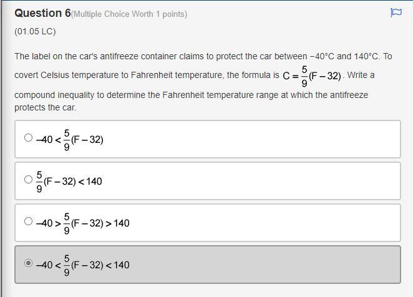The height and width of the screenshot is (297, 413).
Task: Click the highlighted fourth answer box
Action: (250, 265)
